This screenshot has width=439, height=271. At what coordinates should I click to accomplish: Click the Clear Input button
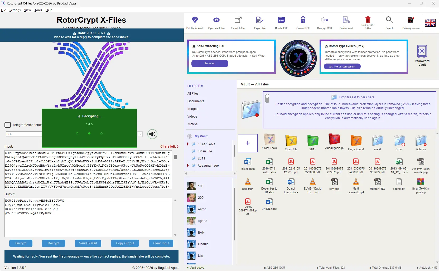click(161, 243)
